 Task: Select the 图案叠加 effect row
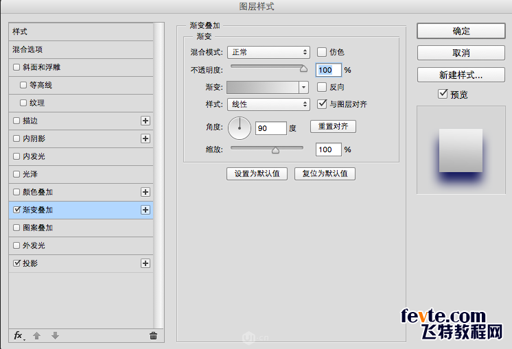(81, 228)
